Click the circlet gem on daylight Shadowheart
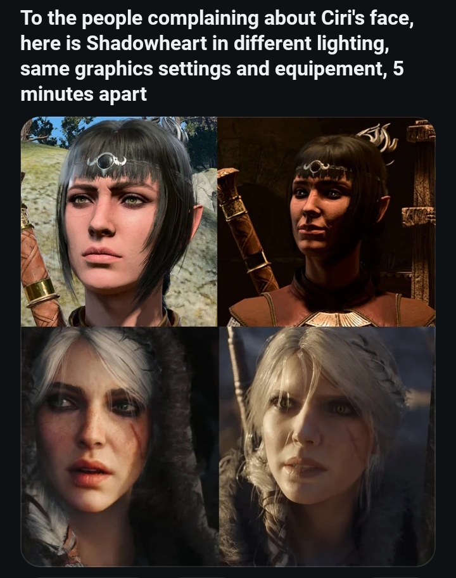The image size is (456, 578). click(x=106, y=161)
